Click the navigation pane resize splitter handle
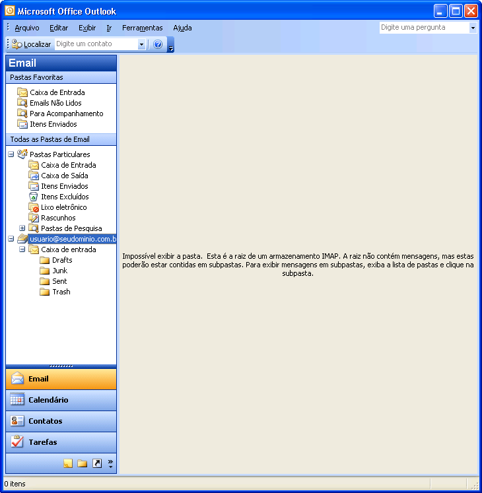The image size is (482, 493). (61, 366)
